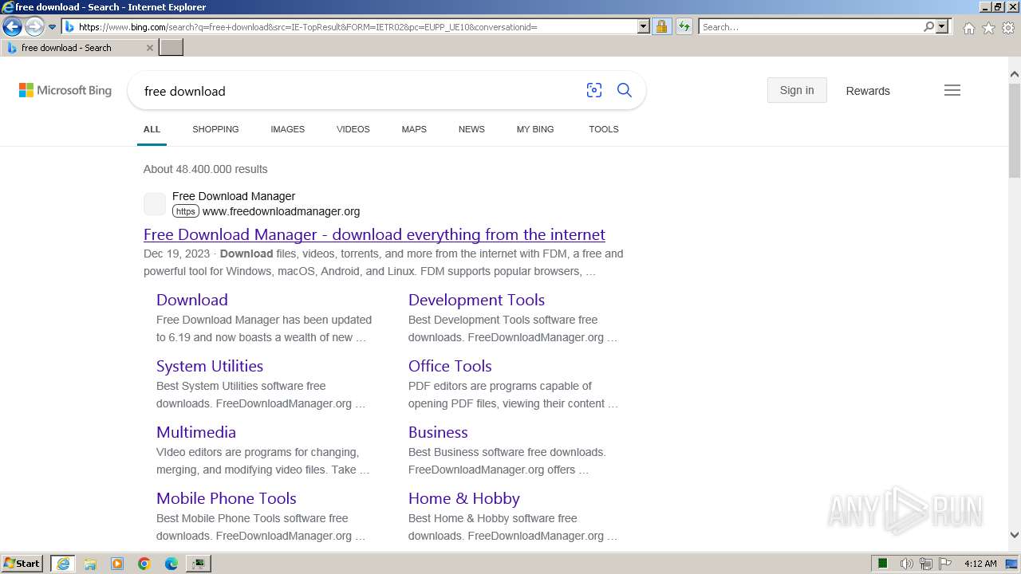This screenshot has height=574, width=1021.
Task: Click the magnifier in IE search box
Action: (x=928, y=27)
